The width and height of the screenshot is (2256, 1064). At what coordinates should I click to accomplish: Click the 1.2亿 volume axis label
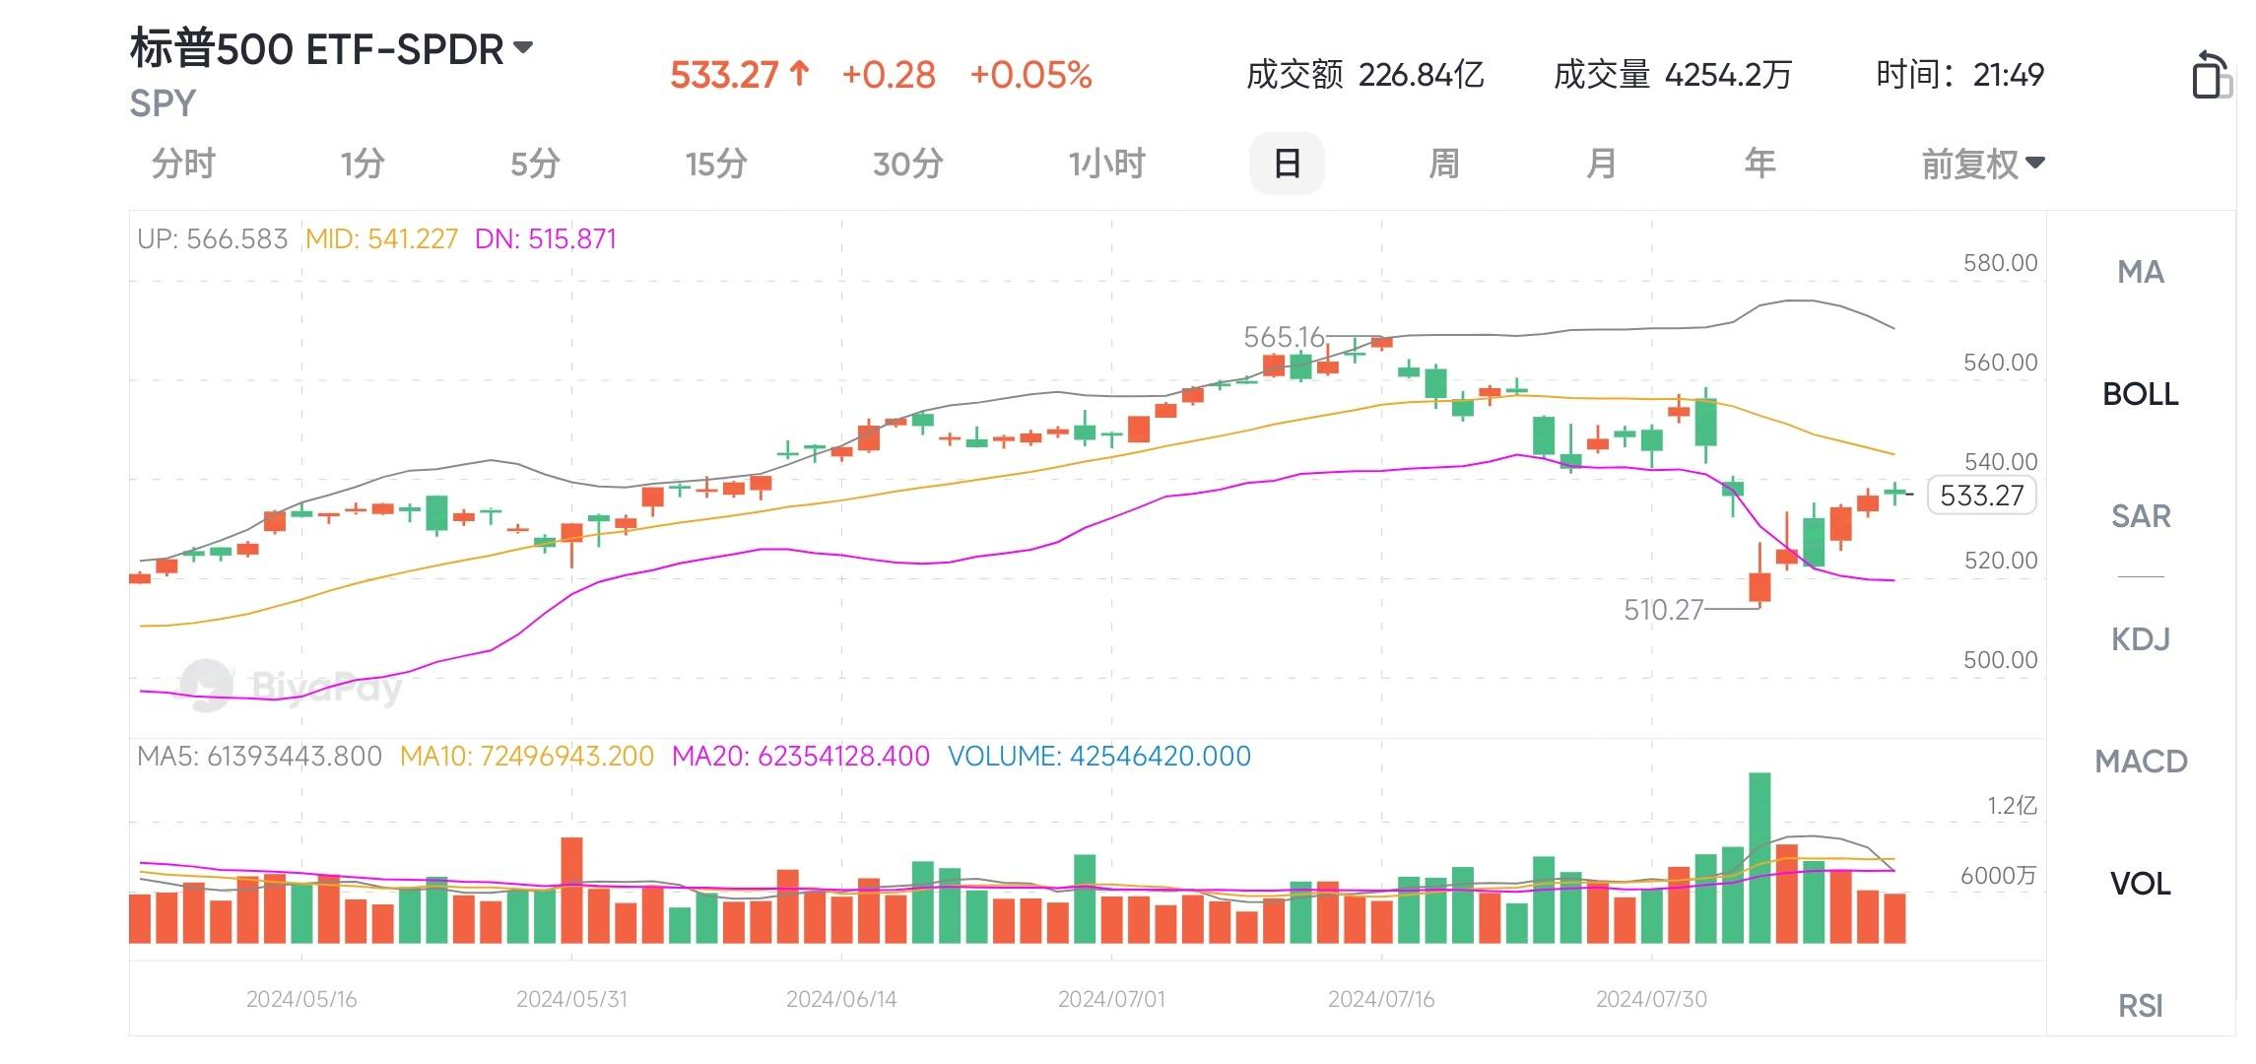pos(2012,806)
